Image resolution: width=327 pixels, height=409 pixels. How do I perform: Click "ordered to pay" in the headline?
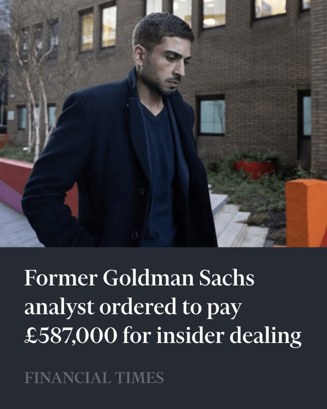(x=170, y=308)
